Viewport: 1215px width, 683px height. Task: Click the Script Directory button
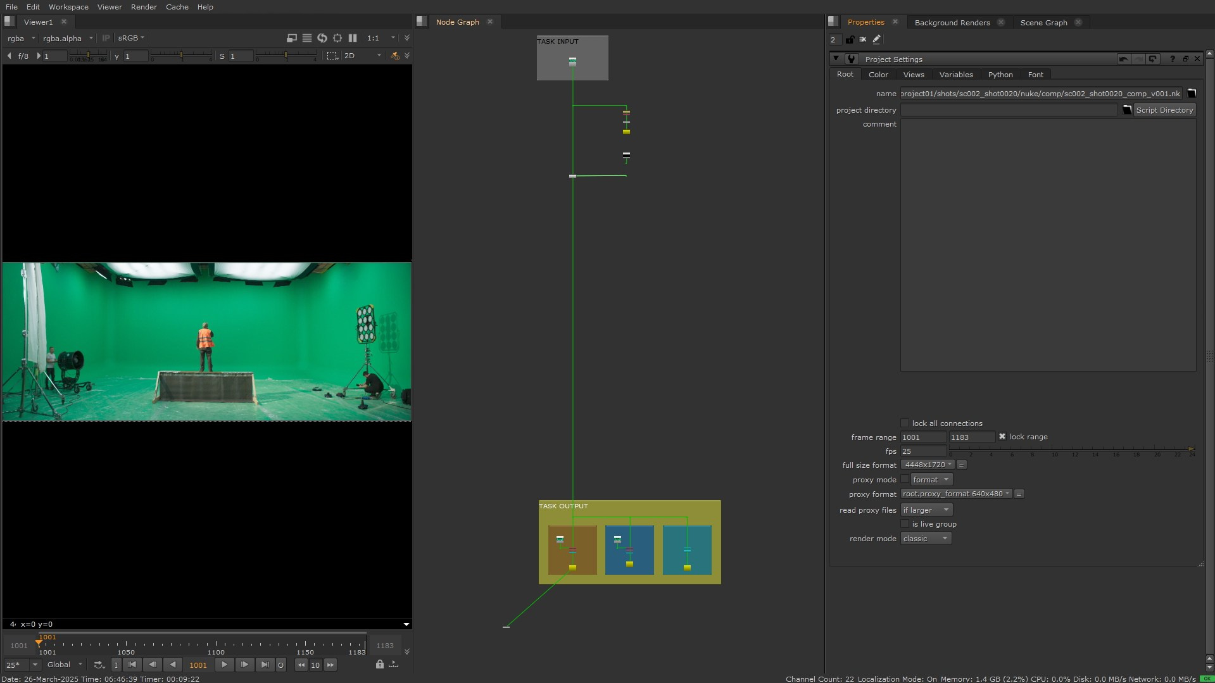click(x=1164, y=110)
